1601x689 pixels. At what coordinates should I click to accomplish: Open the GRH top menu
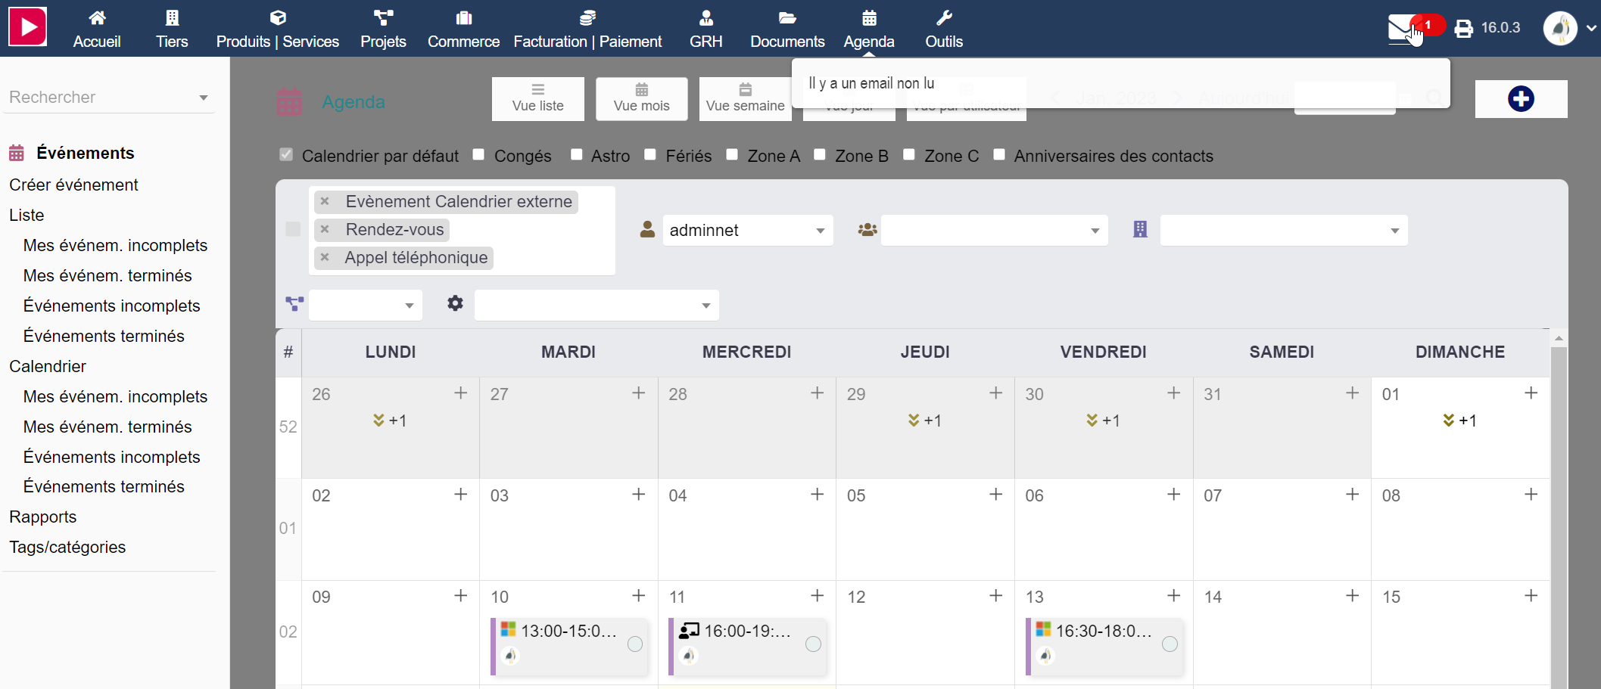tap(705, 29)
